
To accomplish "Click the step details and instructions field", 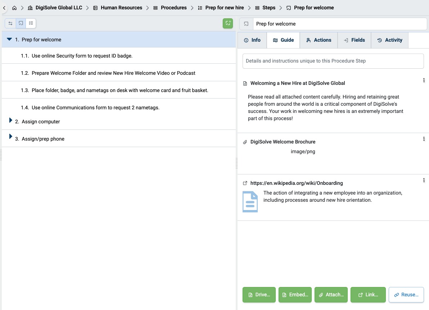I will 333,61.
